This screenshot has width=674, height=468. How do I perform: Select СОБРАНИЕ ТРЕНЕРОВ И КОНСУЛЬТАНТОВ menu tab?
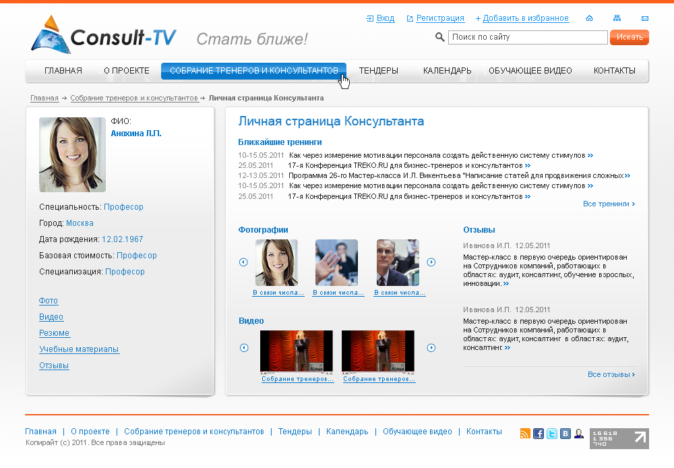click(x=253, y=71)
